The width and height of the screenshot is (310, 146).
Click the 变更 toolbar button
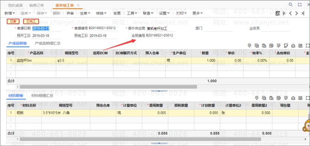coord(117,13)
